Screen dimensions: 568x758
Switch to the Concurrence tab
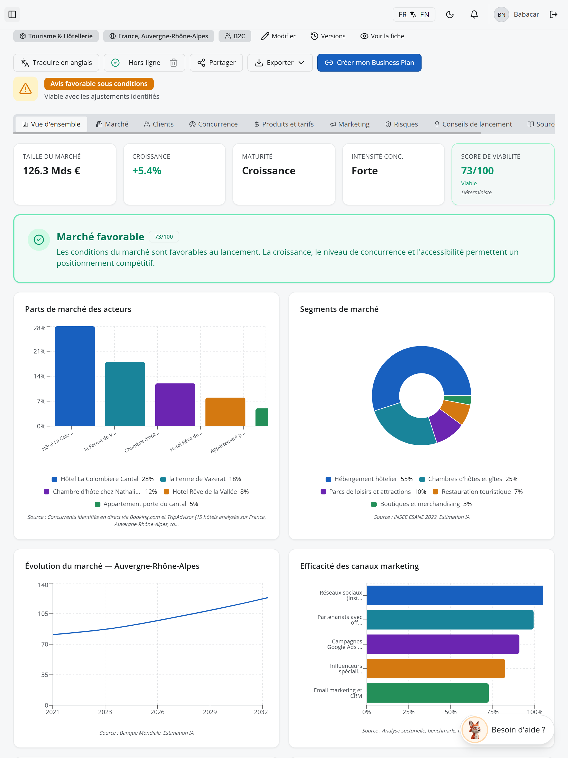click(x=214, y=124)
